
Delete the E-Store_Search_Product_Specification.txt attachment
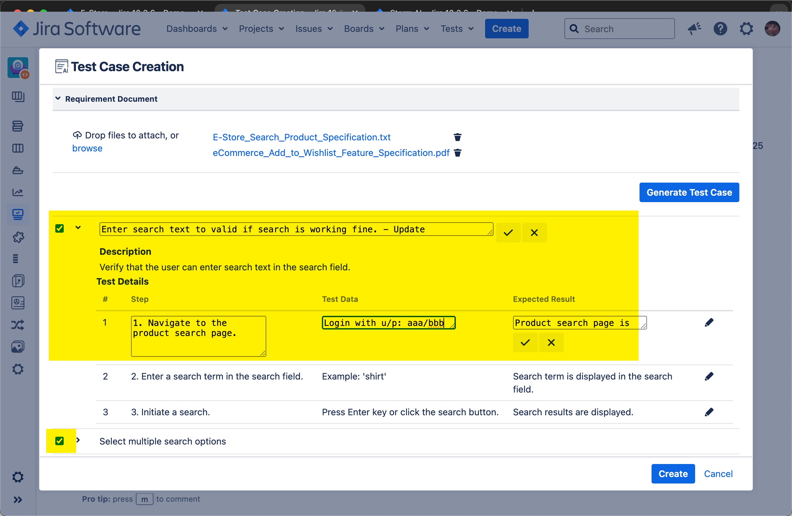point(457,137)
